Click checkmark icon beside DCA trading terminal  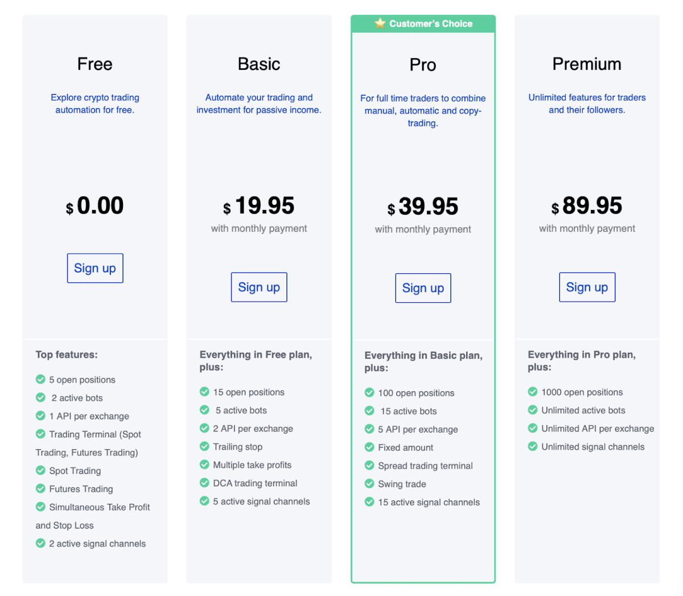pyautogui.click(x=204, y=483)
